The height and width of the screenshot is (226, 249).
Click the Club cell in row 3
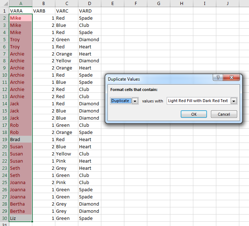[89, 25]
